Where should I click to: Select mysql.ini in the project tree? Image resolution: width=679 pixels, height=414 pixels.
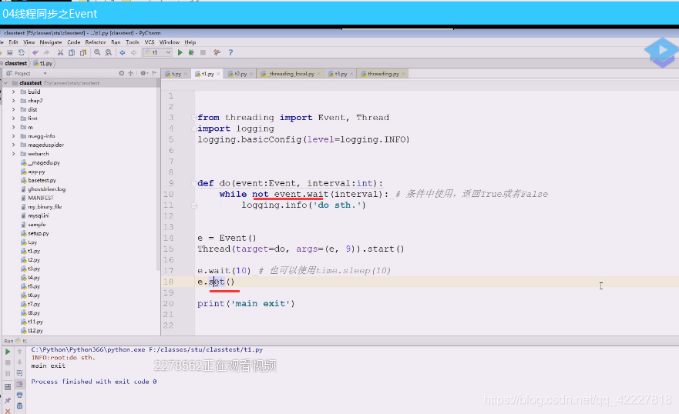coord(38,215)
